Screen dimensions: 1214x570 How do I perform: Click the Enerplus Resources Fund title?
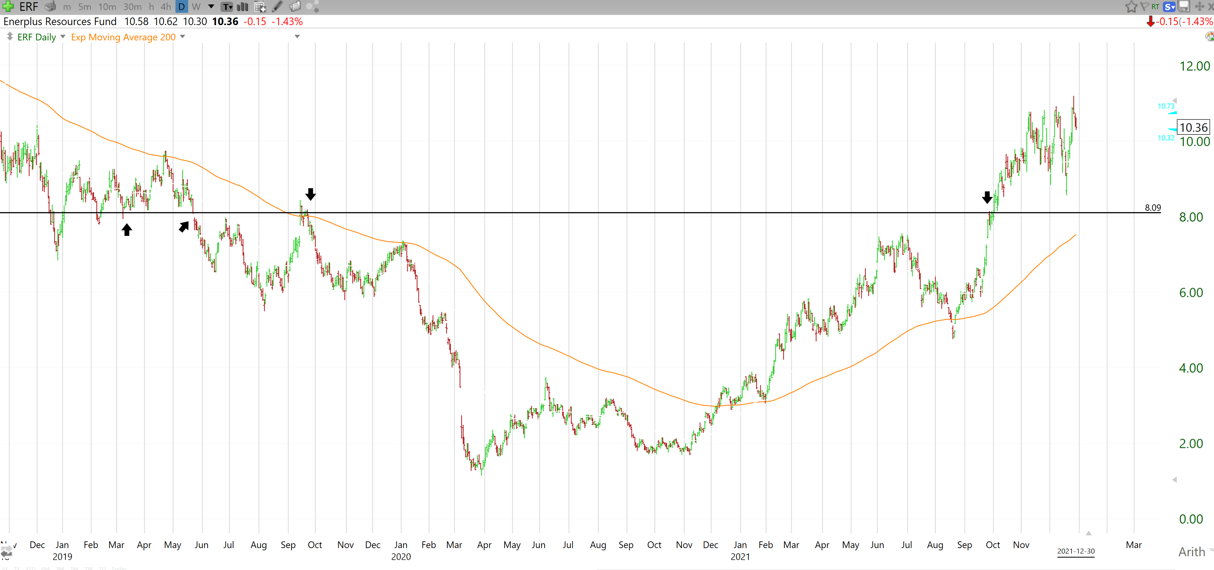tap(60, 22)
